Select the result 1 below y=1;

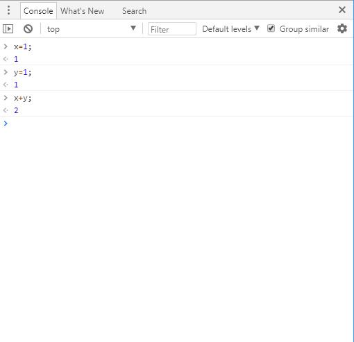pos(16,85)
